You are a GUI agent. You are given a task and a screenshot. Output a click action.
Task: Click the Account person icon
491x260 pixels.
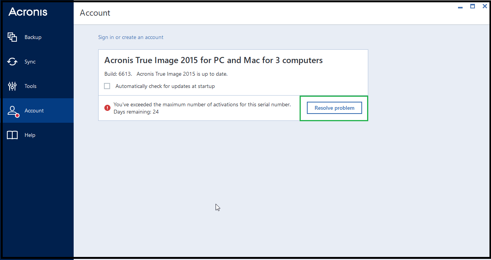coord(12,110)
